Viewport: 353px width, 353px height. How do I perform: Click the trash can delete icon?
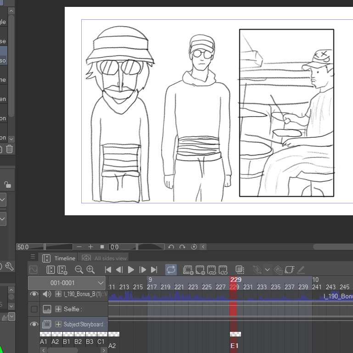(x=9, y=149)
